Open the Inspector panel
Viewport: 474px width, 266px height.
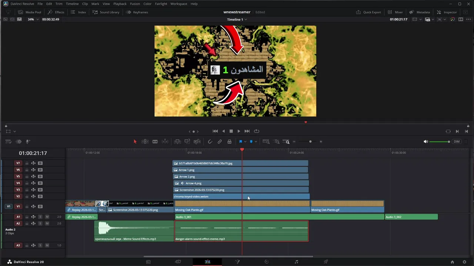(447, 12)
